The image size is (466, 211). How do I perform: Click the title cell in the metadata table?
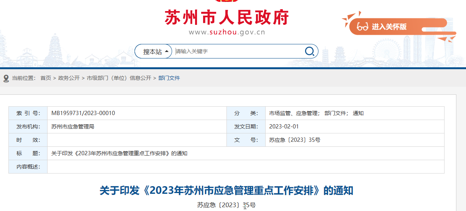pyautogui.click(x=246, y=153)
